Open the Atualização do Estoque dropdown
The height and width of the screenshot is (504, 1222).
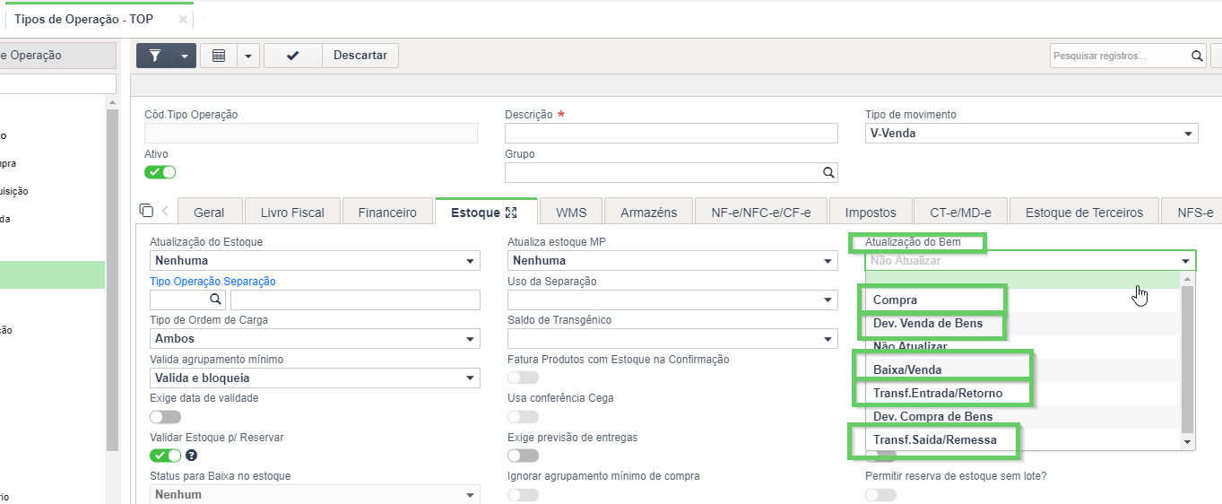(315, 261)
